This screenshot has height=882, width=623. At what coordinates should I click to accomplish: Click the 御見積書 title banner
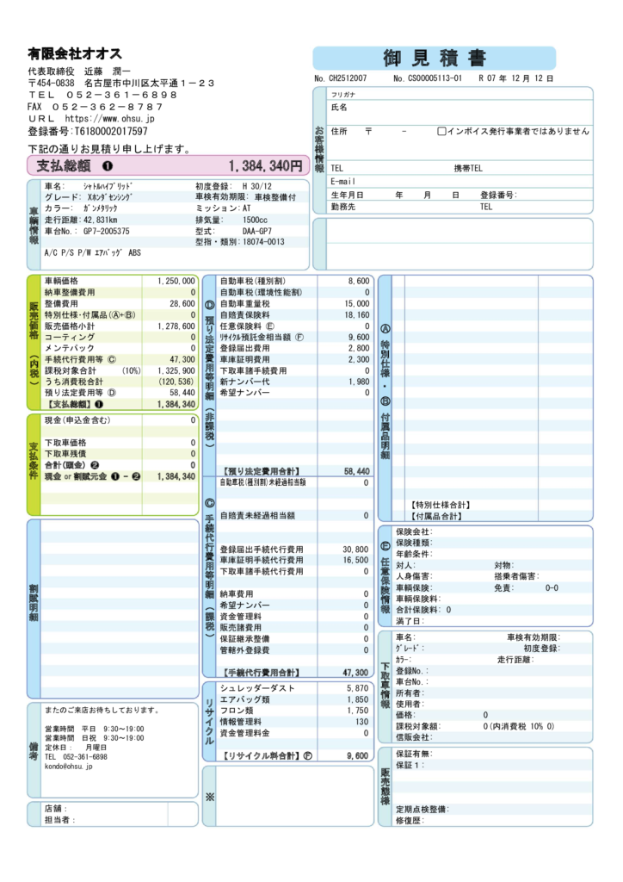[434, 59]
